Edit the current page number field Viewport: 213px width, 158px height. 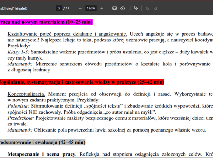coord(59,9)
